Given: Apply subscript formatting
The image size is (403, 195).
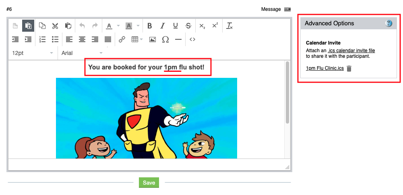Looking at the screenshot, I should click(202, 26).
